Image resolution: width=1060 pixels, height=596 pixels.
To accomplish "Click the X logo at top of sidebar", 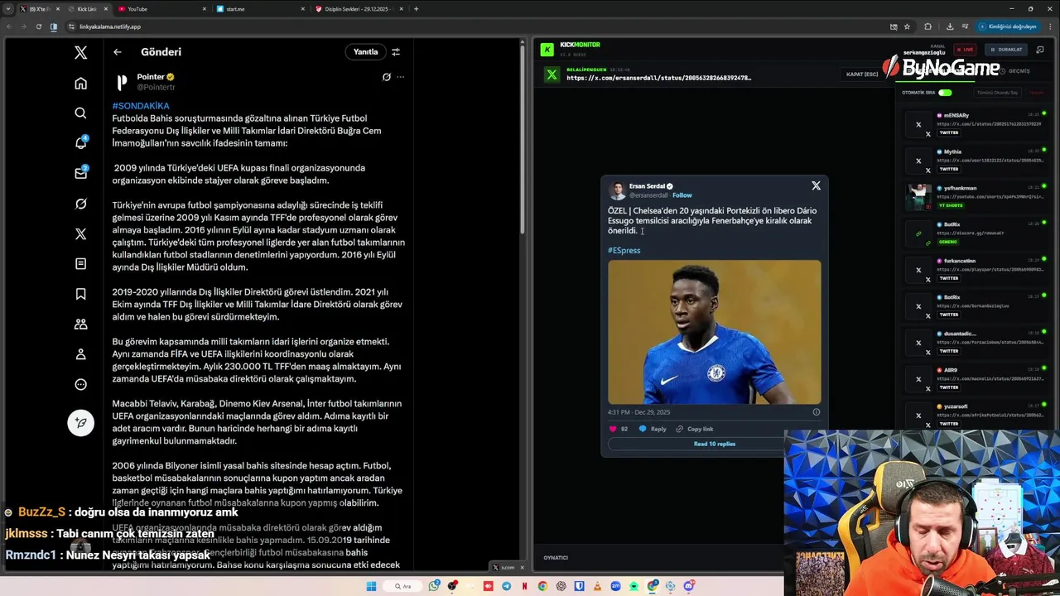I will [x=80, y=52].
